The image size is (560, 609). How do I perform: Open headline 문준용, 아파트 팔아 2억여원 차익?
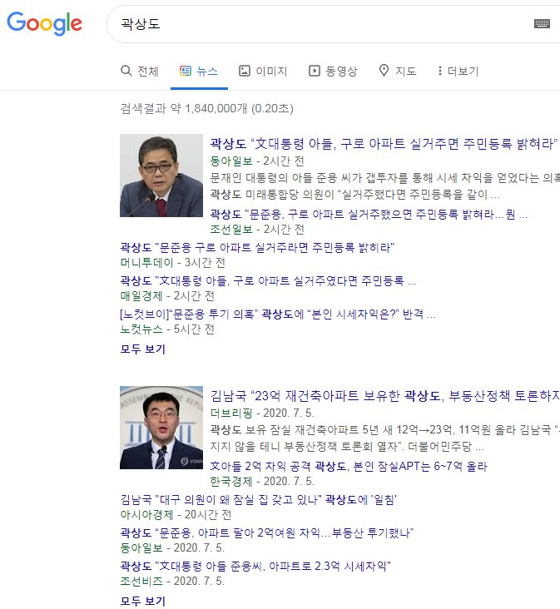[267, 532]
